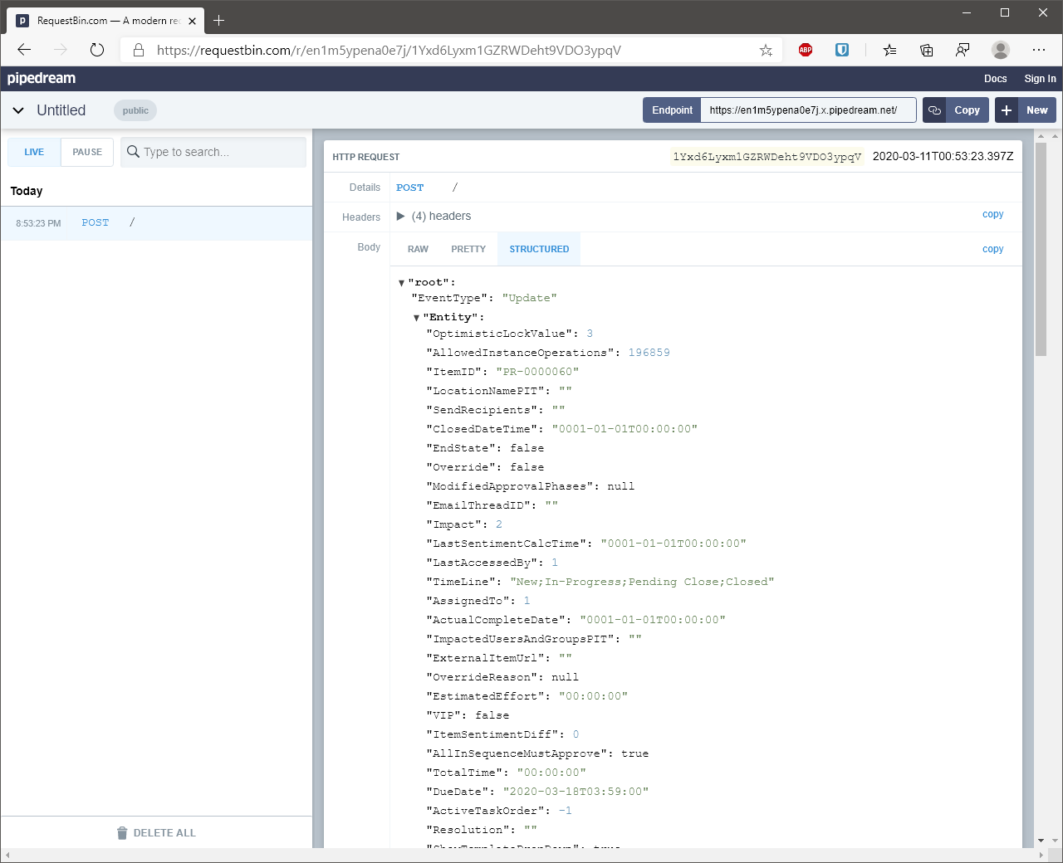Click the "EstimatedEffort" value "00:00:00"

(593, 696)
